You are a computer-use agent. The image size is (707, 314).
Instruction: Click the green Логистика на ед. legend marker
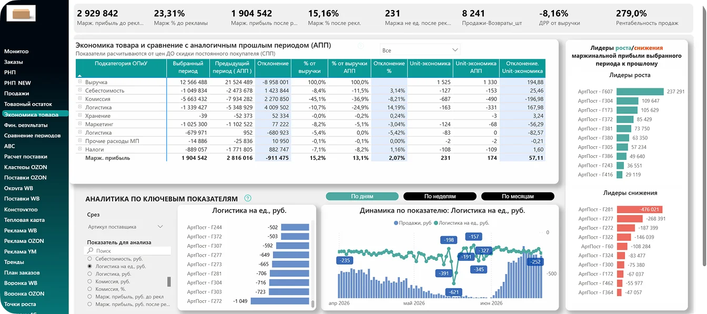click(436, 223)
